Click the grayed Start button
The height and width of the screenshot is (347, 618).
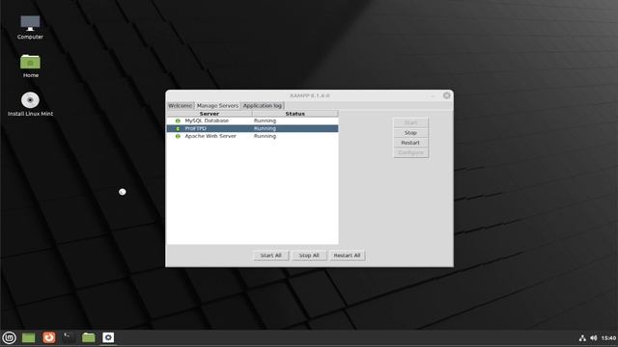[410, 122]
